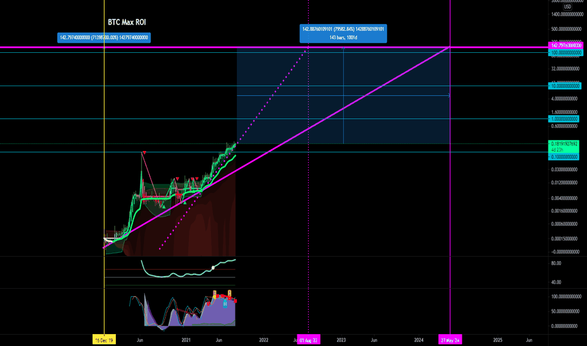
Task: Click the magenta 142.7976 price axis label
Action: 566,45
